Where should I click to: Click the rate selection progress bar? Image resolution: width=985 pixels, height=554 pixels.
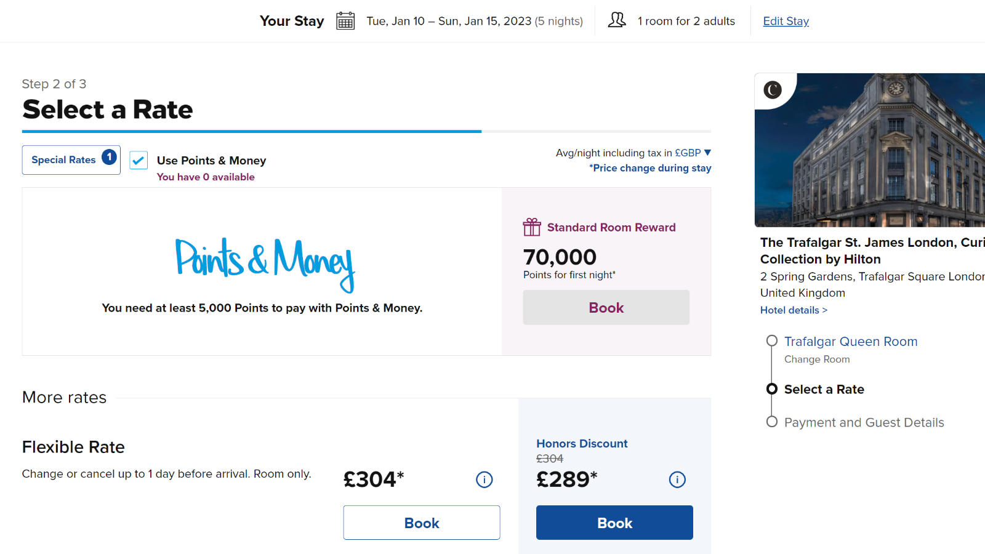click(366, 131)
